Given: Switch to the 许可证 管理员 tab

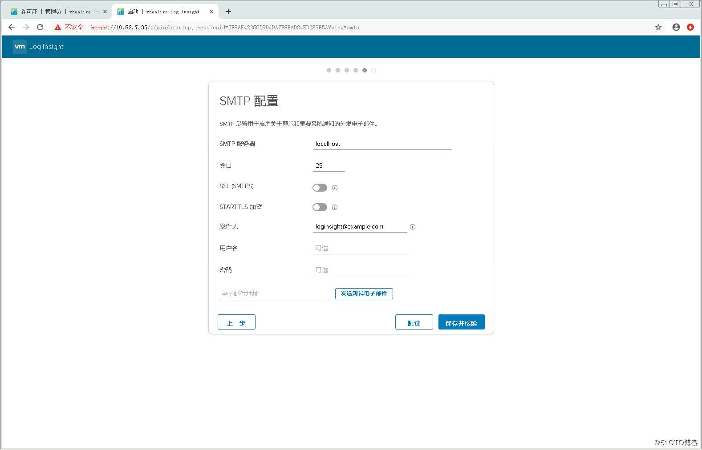Looking at the screenshot, I should coord(59,12).
